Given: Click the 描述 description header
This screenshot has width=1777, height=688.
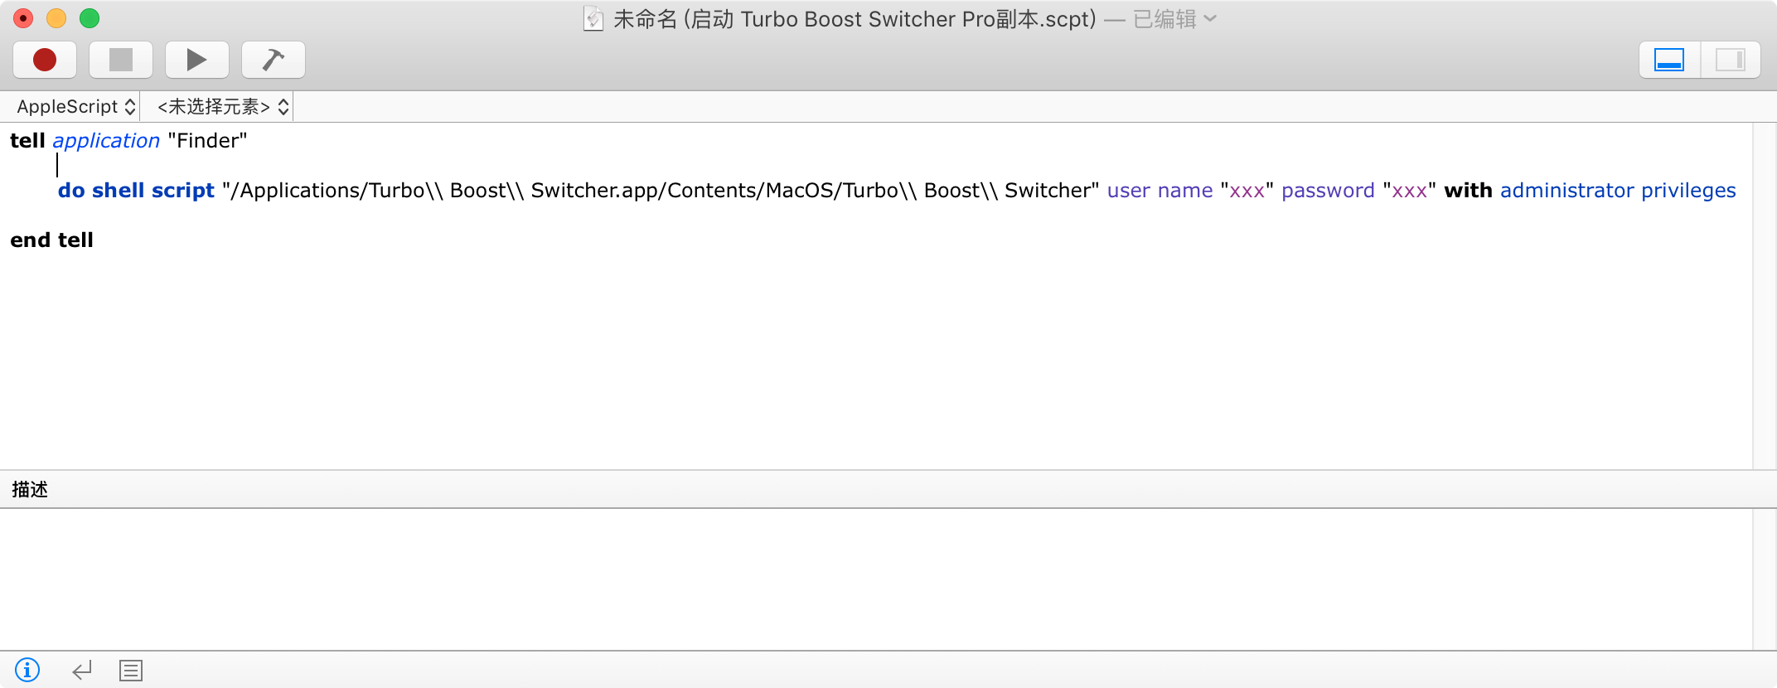Looking at the screenshot, I should 30,489.
